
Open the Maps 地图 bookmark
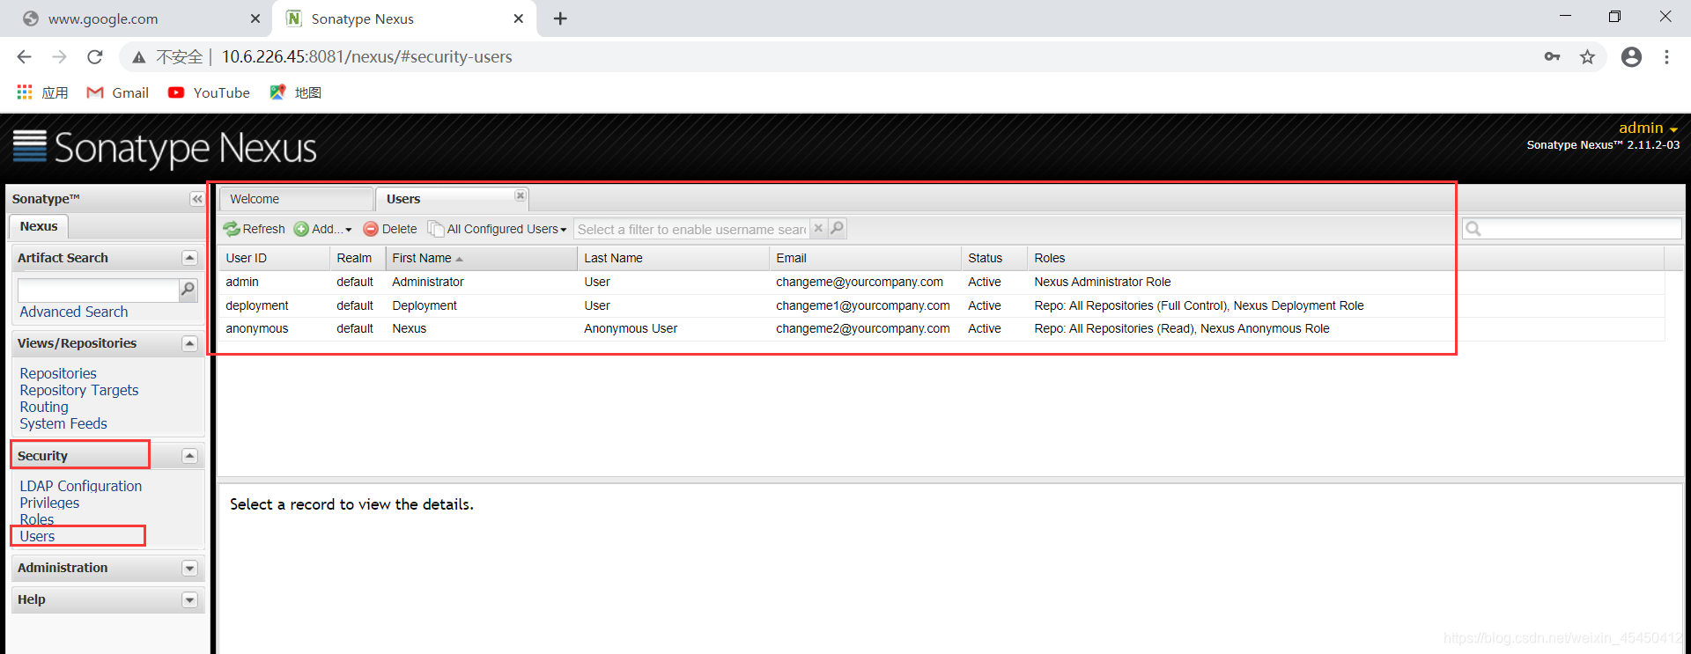(x=295, y=92)
